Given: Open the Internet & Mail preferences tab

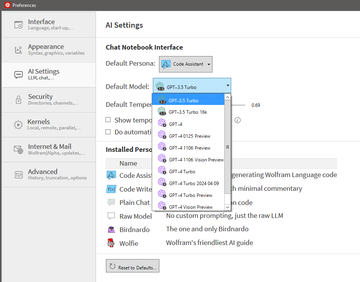Looking at the screenshot, I should 49,150.
